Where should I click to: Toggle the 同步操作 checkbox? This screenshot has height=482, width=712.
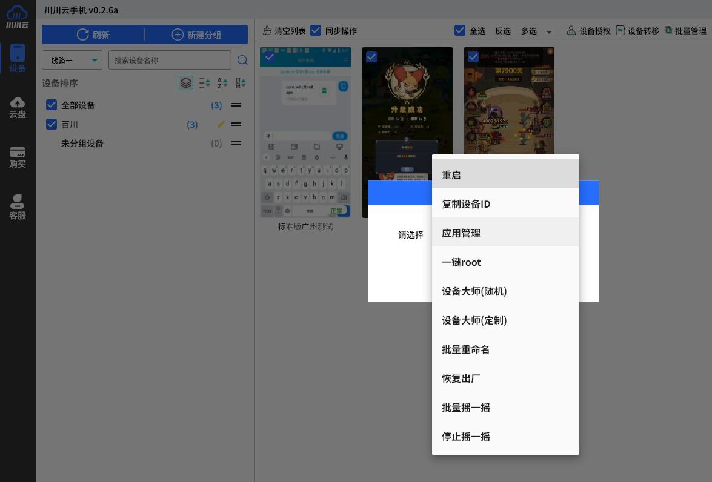[x=316, y=30]
